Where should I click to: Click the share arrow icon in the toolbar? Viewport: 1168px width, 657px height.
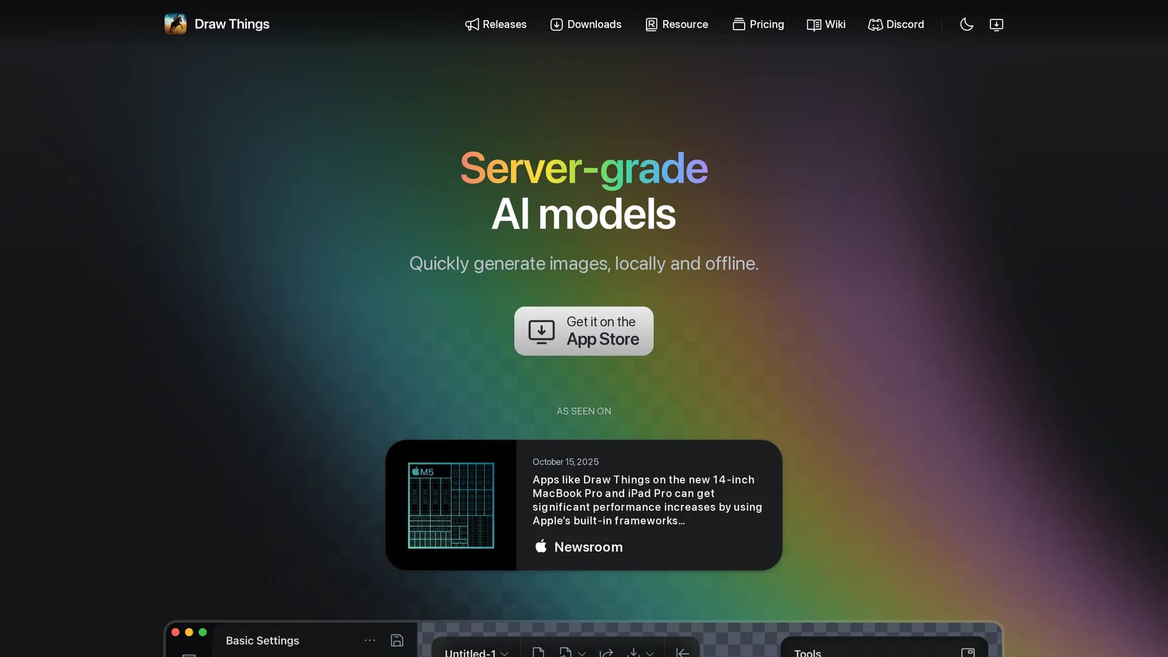click(606, 652)
